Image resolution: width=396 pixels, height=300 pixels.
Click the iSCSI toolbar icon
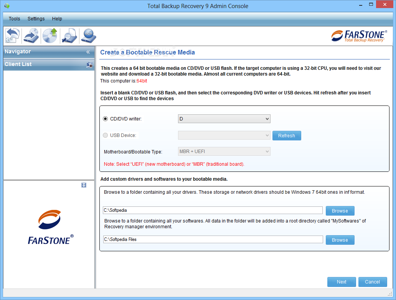pyautogui.click(x=88, y=36)
